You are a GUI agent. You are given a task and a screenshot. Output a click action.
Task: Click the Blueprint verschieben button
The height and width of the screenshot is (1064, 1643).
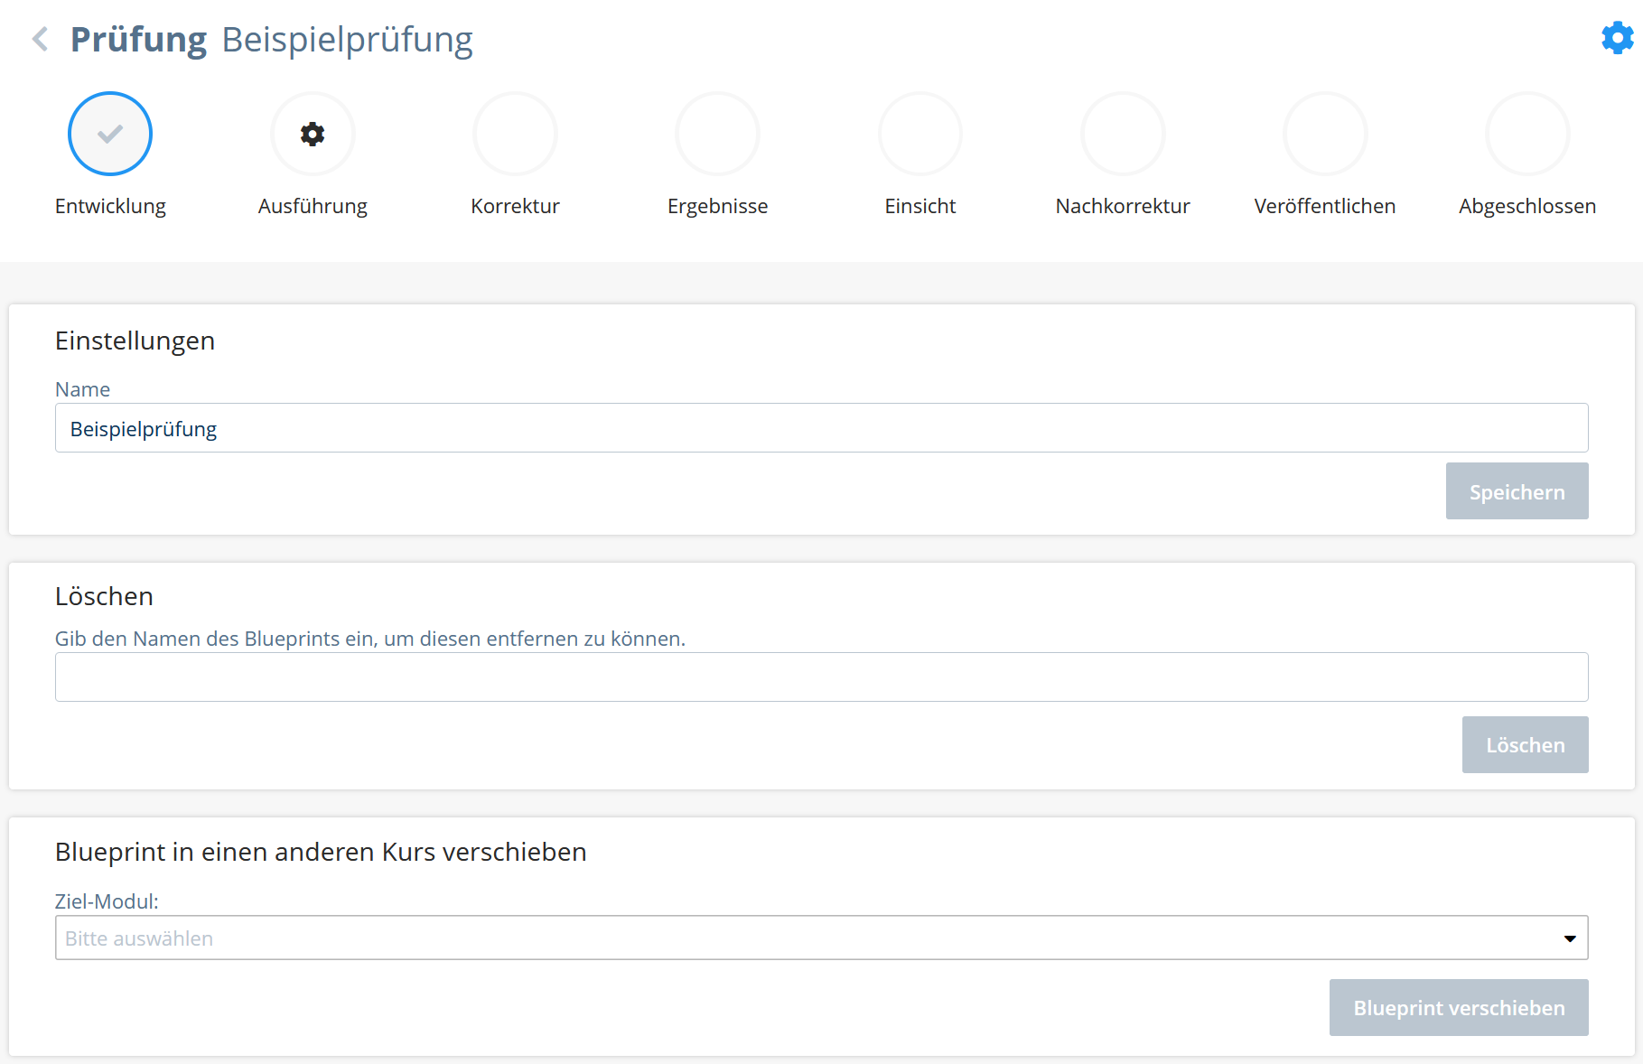pos(1459,1007)
